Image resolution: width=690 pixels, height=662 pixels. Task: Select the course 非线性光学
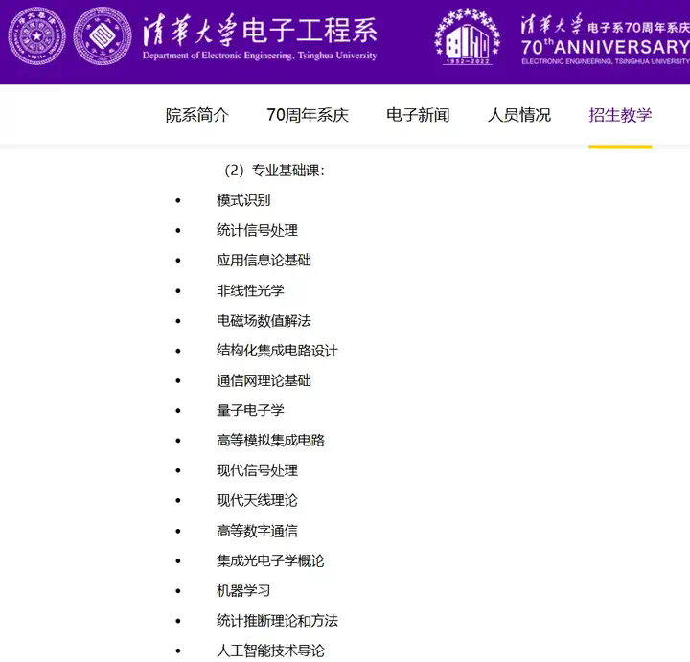tap(250, 290)
